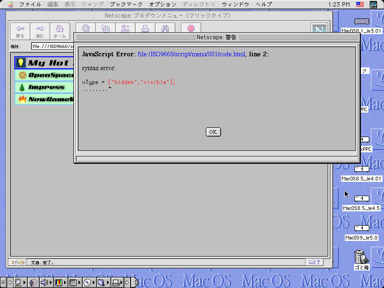Click the Find binoculars icon in toolbar

pos(165,29)
